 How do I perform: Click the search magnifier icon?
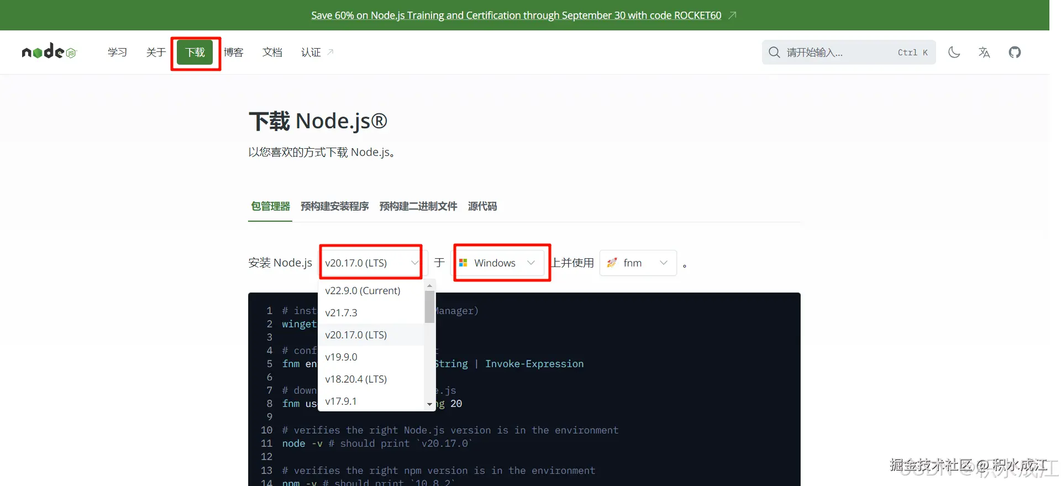point(774,52)
